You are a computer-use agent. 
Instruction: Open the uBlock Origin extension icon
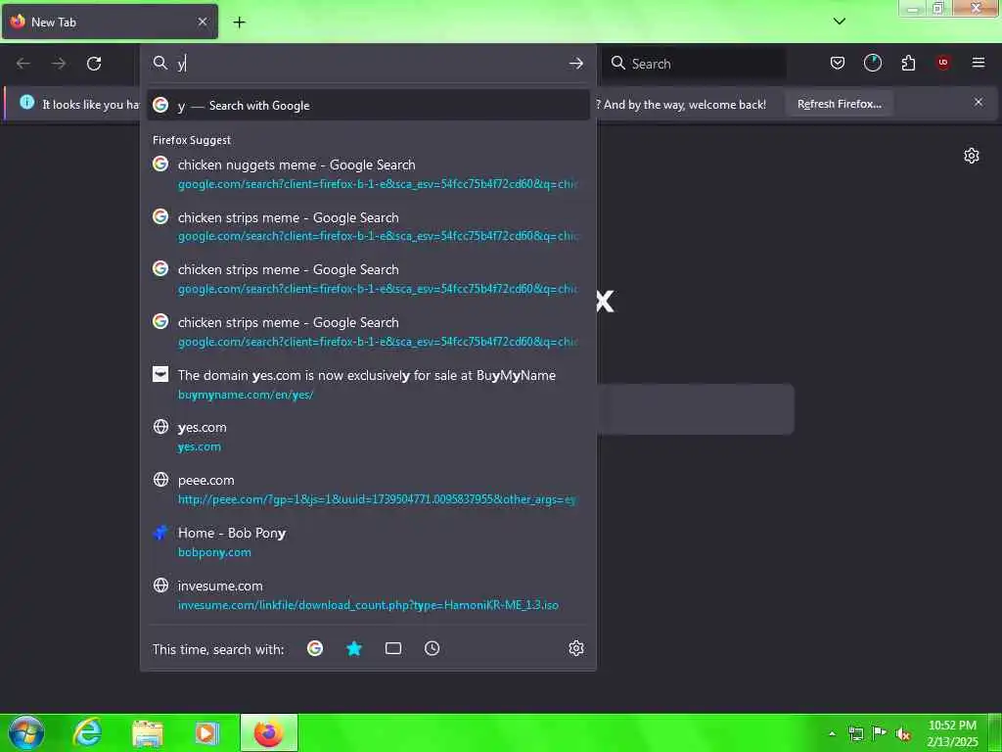click(x=943, y=62)
